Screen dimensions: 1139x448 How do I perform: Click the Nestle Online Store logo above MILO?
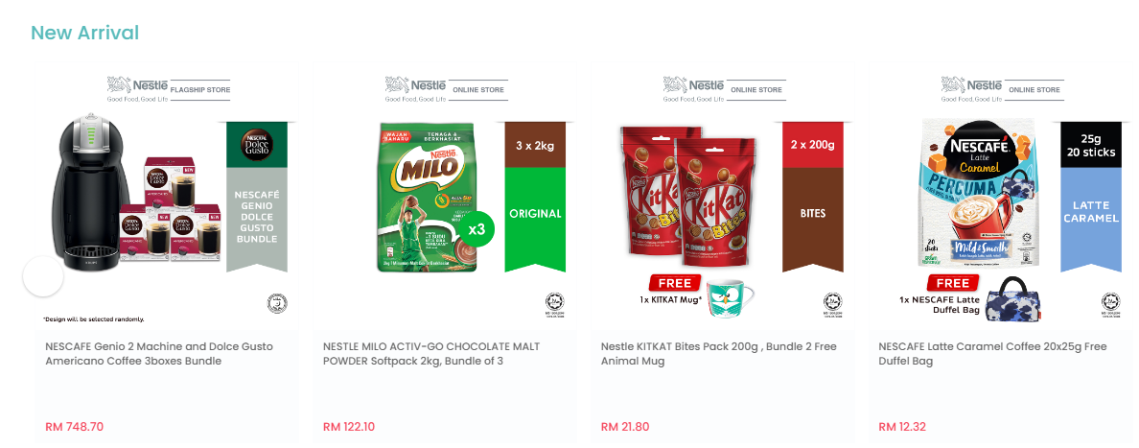pyautogui.click(x=446, y=88)
